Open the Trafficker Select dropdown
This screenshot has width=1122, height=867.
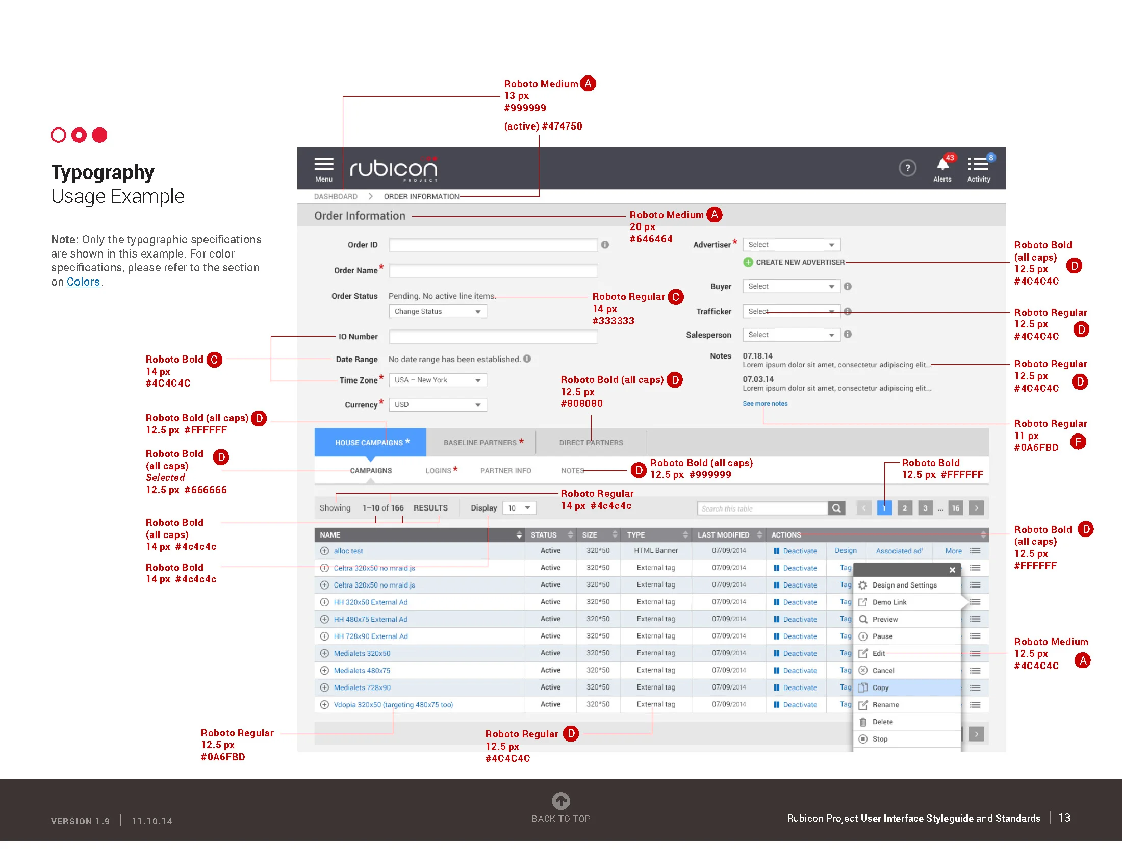point(791,311)
